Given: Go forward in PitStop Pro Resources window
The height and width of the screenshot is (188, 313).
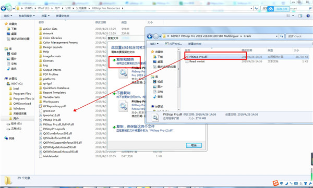Looking at the screenshot, I should (9, 8).
